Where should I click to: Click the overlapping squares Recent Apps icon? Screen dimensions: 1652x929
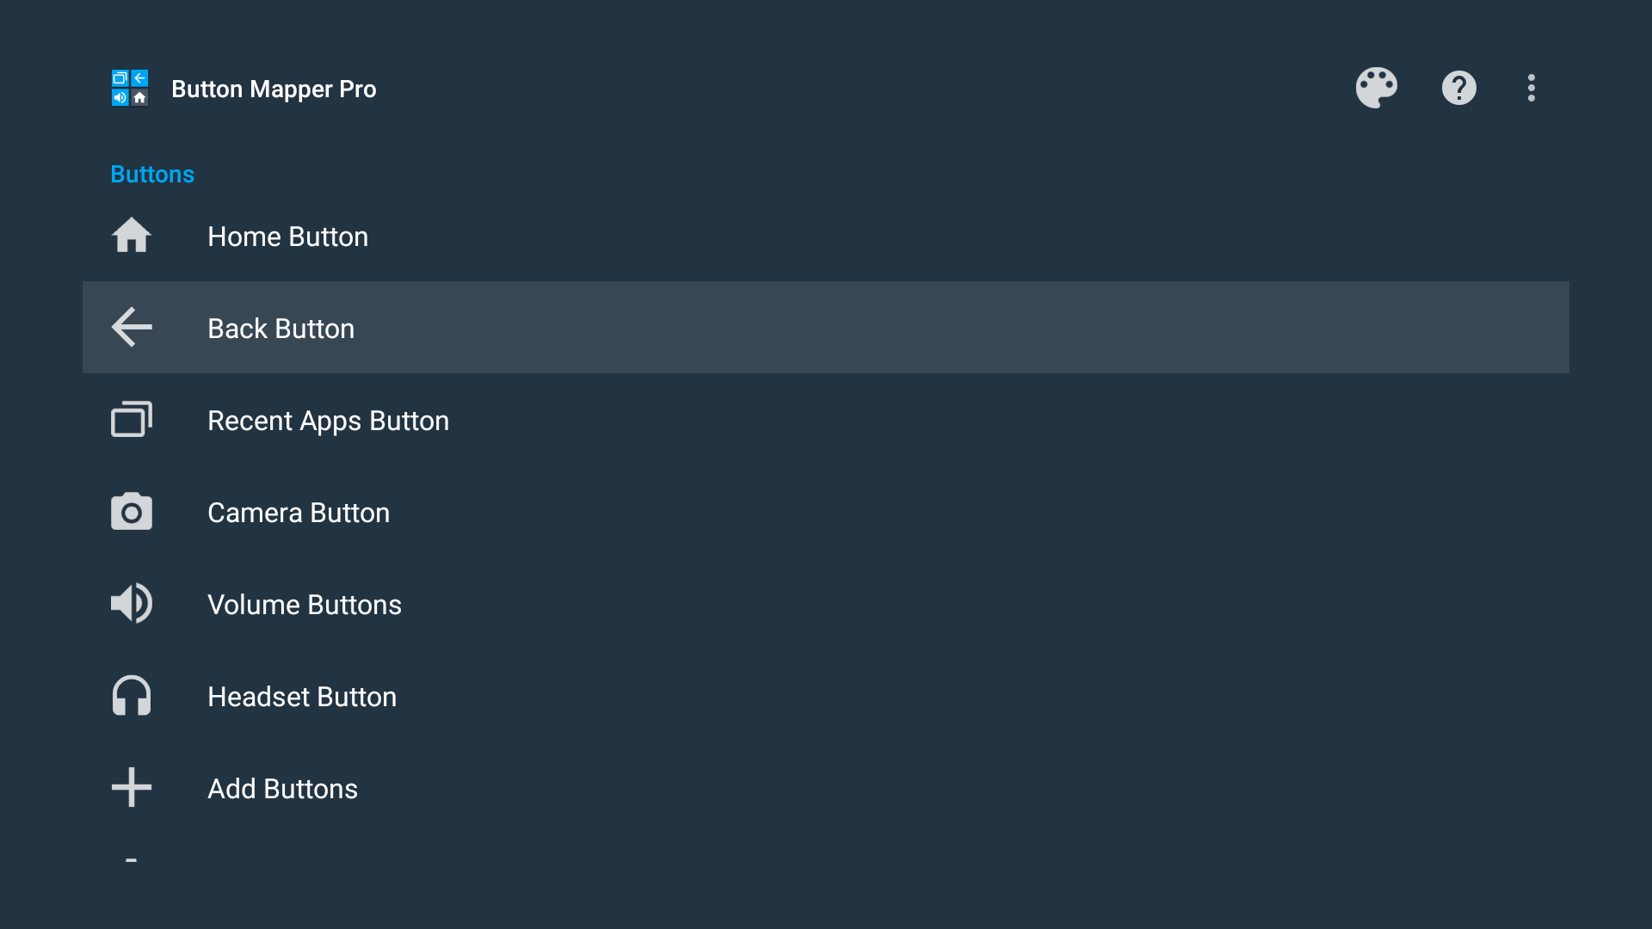click(x=132, y=420)
